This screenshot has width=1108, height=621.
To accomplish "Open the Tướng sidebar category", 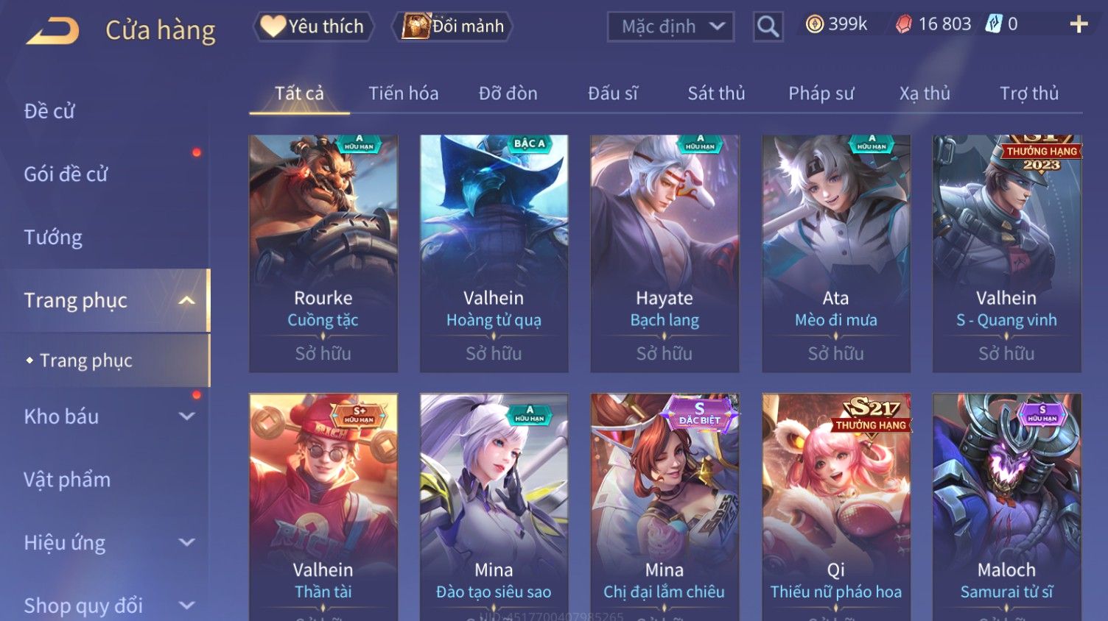I will pos(53,237).
